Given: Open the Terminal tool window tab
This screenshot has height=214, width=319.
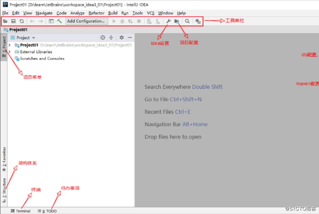Looking at the screenshot, I should [21, 211].
